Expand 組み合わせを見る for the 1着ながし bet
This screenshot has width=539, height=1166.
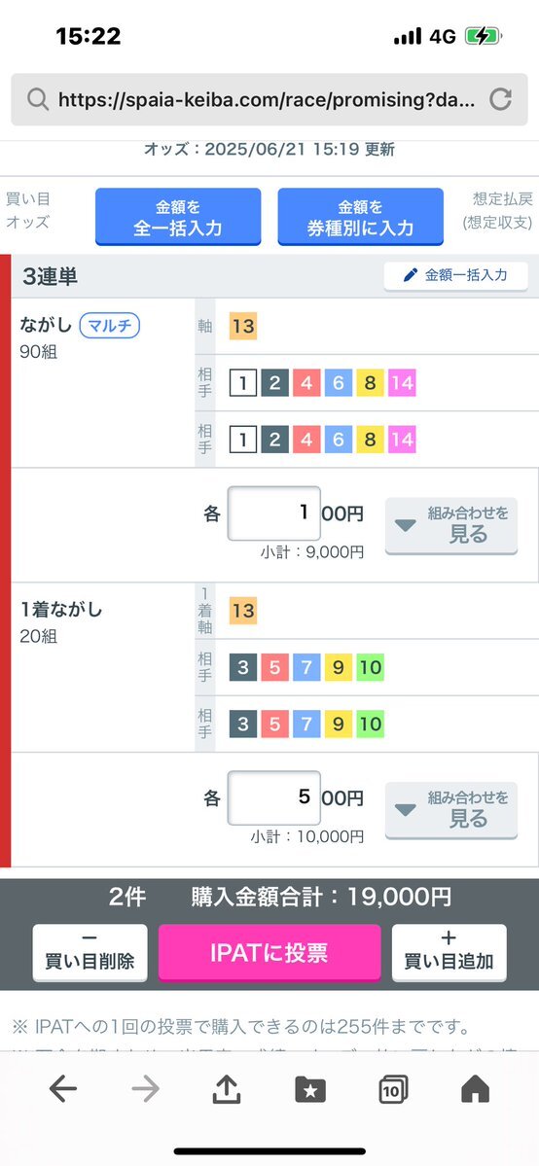point(451,810)
